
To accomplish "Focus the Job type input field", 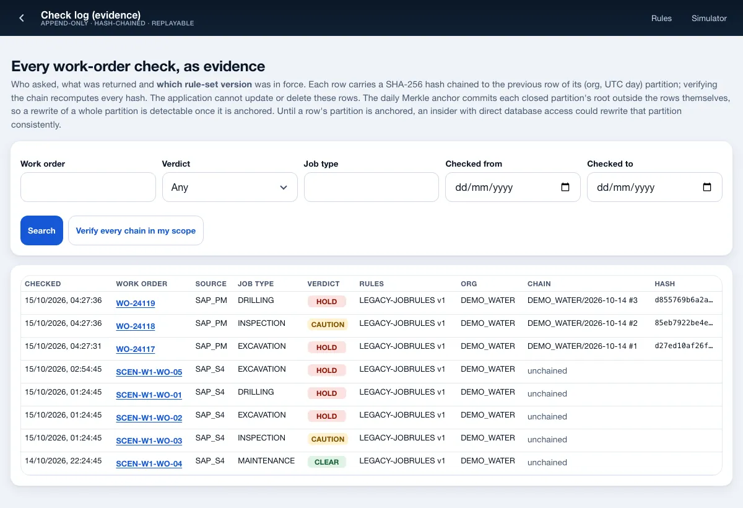I will point(371,187).
